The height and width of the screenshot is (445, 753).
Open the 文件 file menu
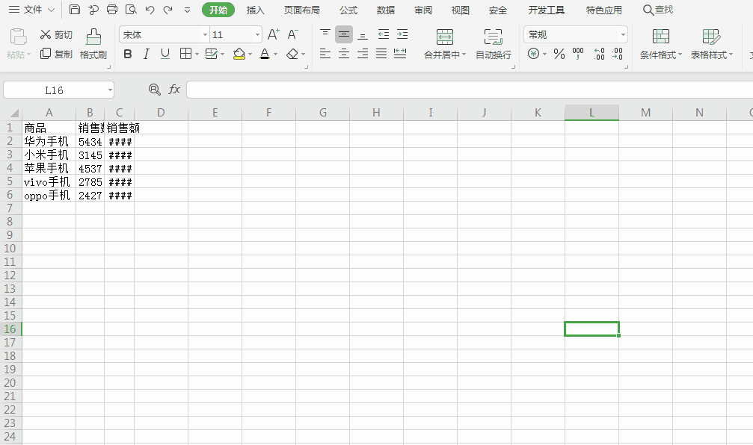31,10
